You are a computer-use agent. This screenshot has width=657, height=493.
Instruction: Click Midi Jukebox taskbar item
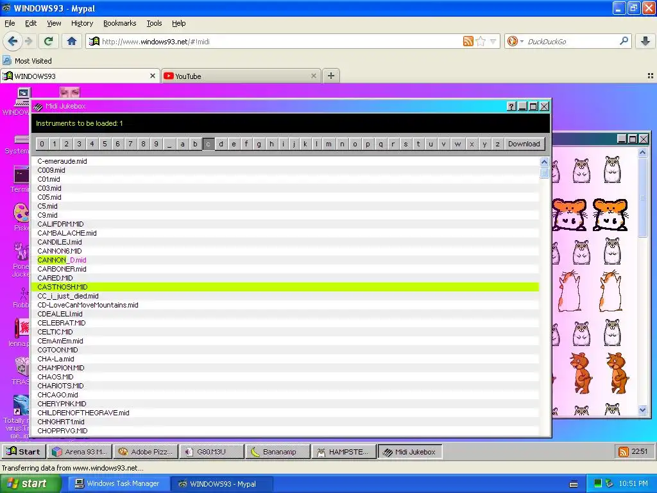(410, 451)
